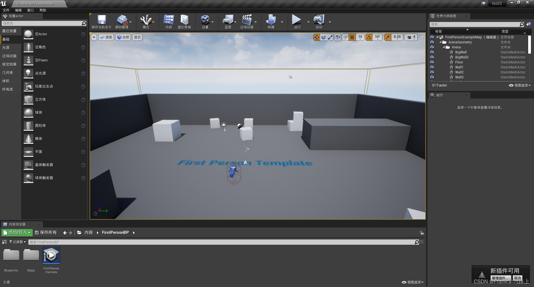Select the Player Start (玩家出生点) item
The width and height of the screenshot is (534, 287).
[x=55, y=86]
